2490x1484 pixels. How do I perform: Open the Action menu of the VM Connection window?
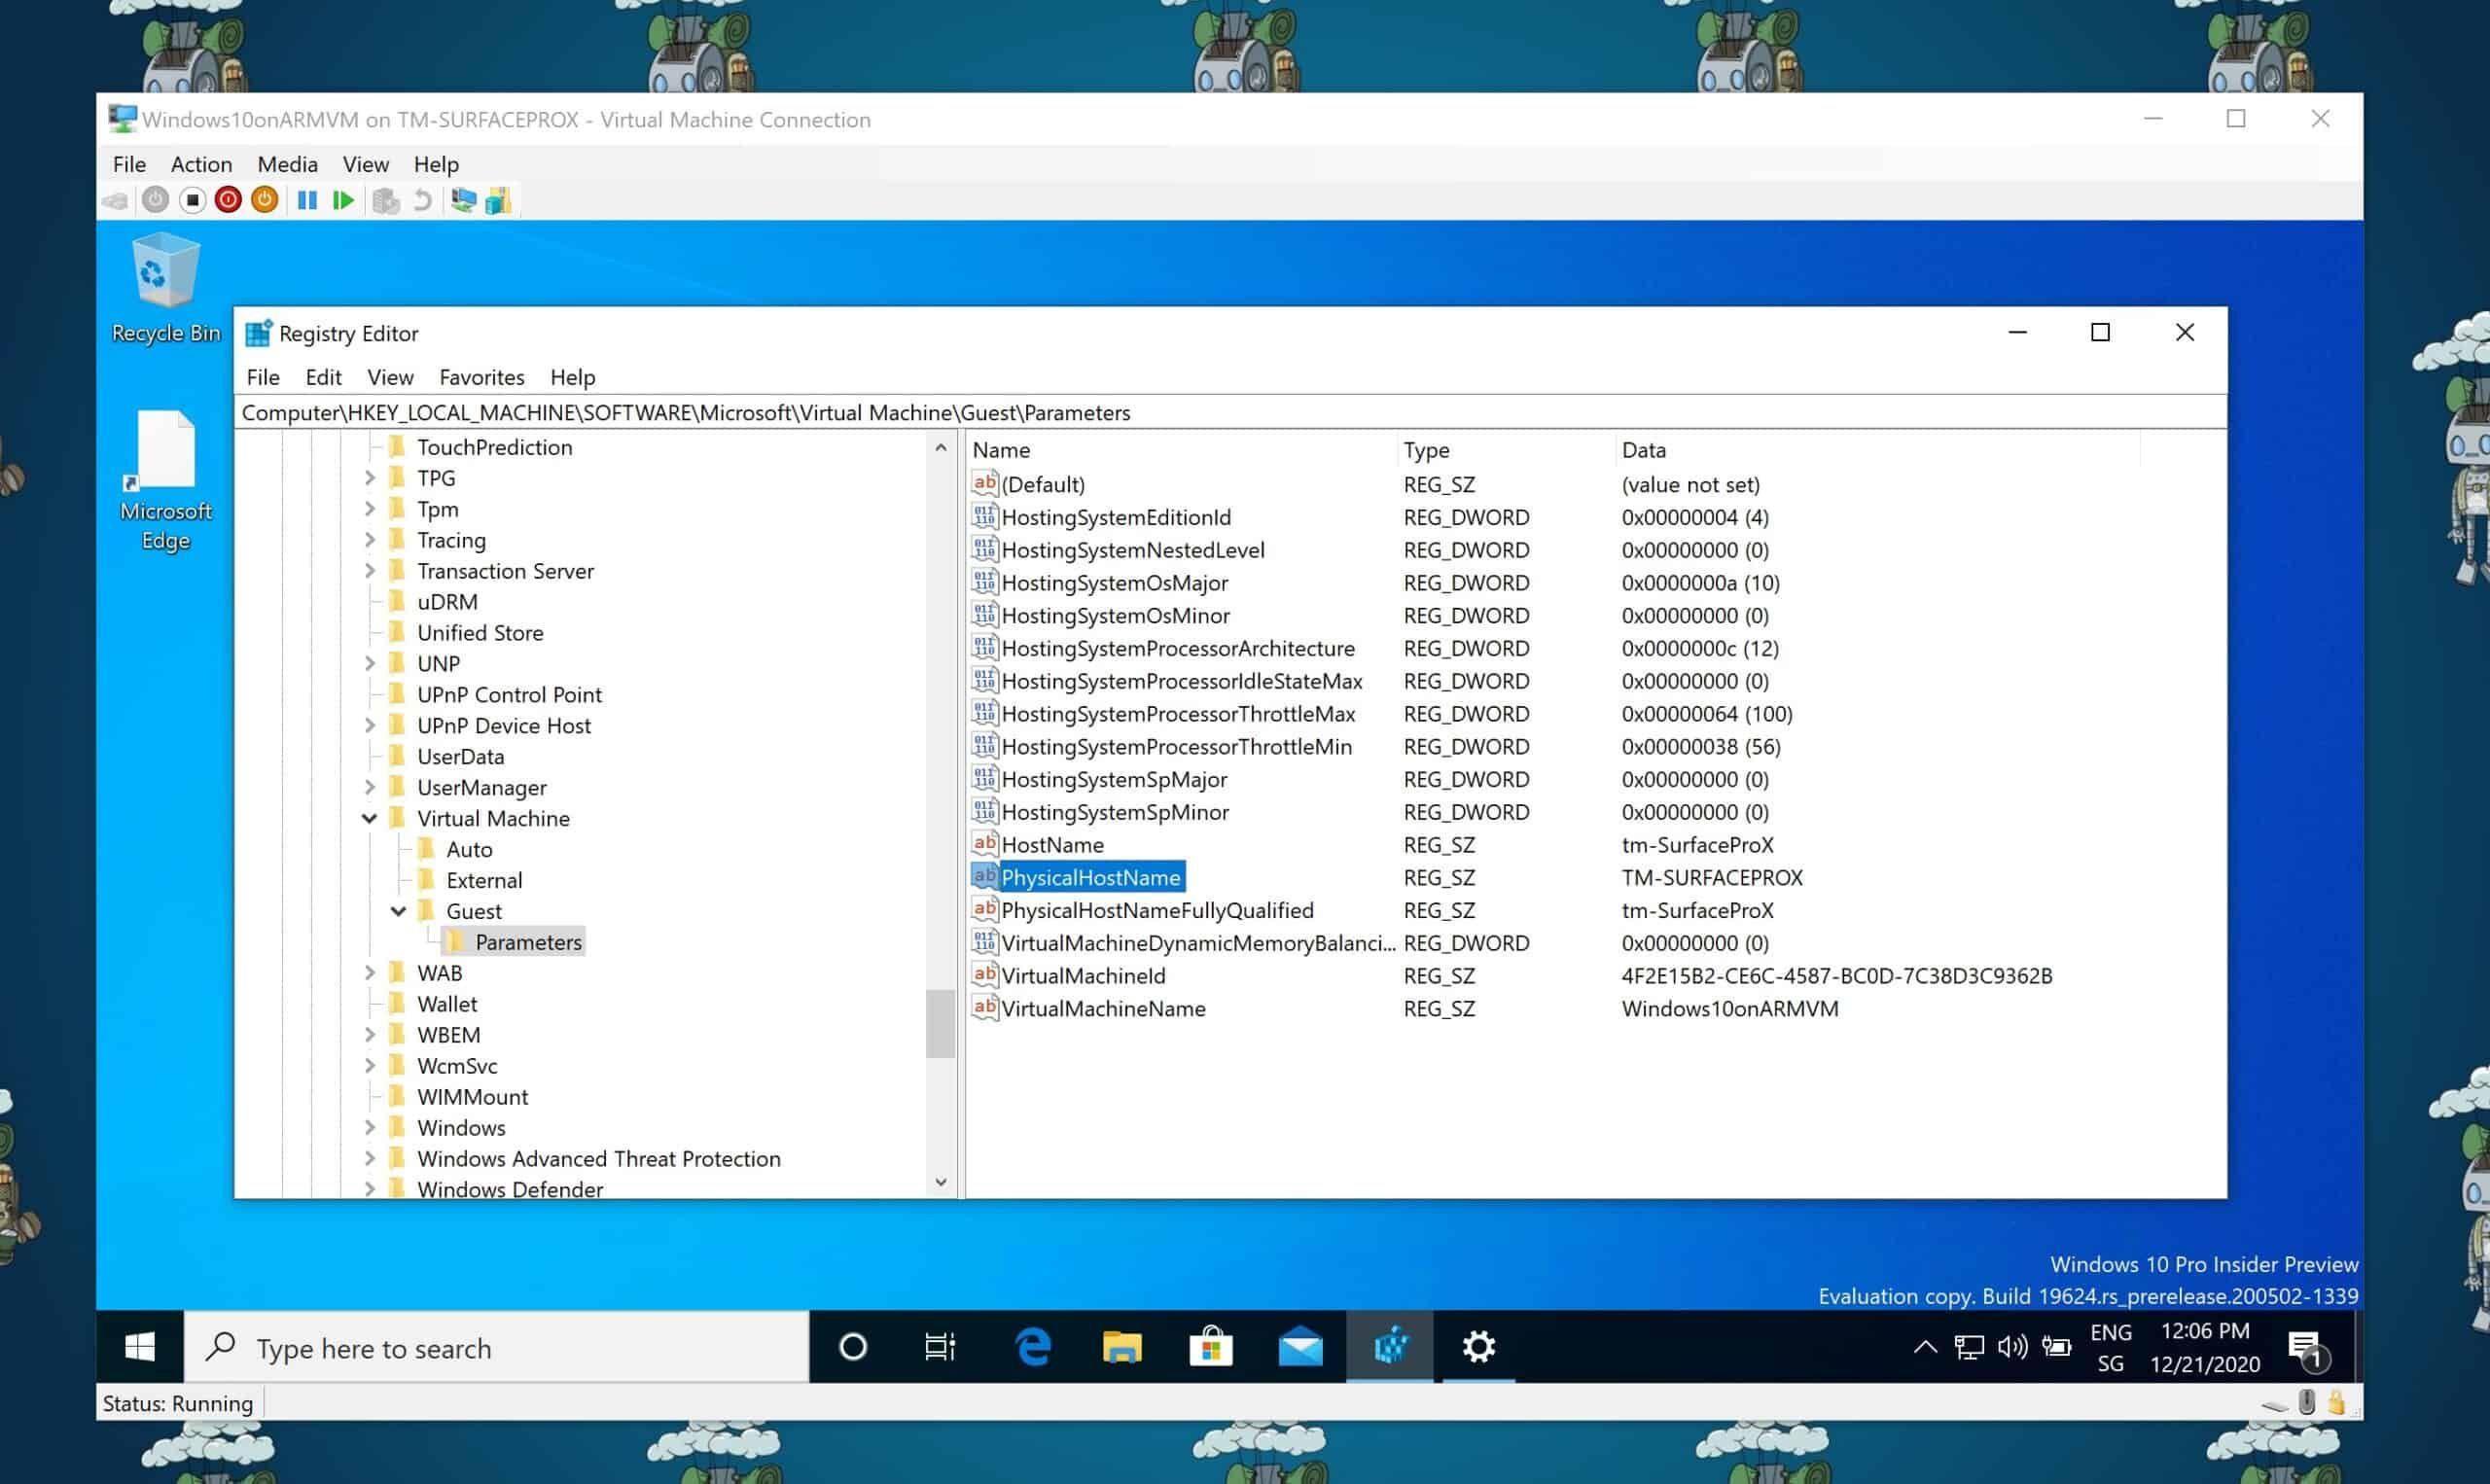click(x=200, y=164)
